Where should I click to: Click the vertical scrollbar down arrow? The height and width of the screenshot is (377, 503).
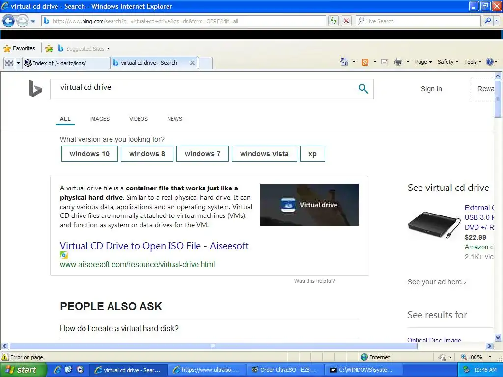(x=498, y=337)
